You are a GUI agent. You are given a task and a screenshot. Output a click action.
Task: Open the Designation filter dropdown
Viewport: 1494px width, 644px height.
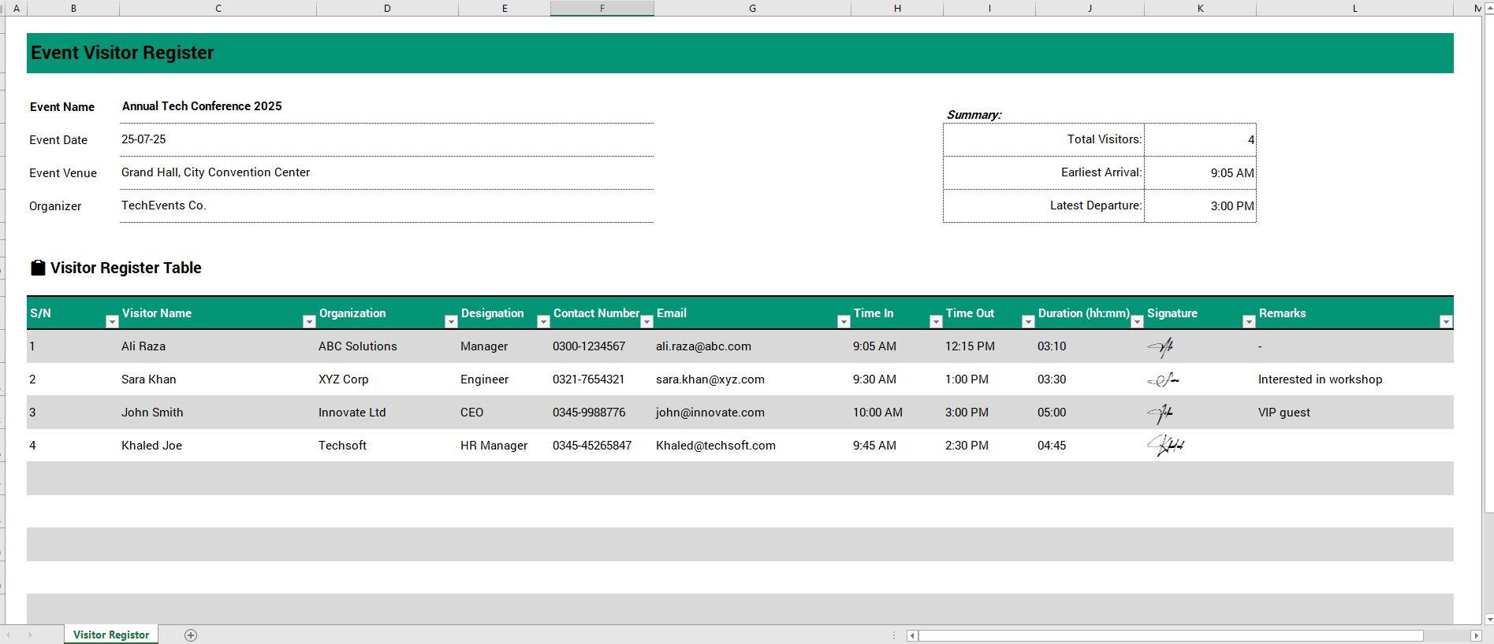pyautogui.click(x=543, y=321)
